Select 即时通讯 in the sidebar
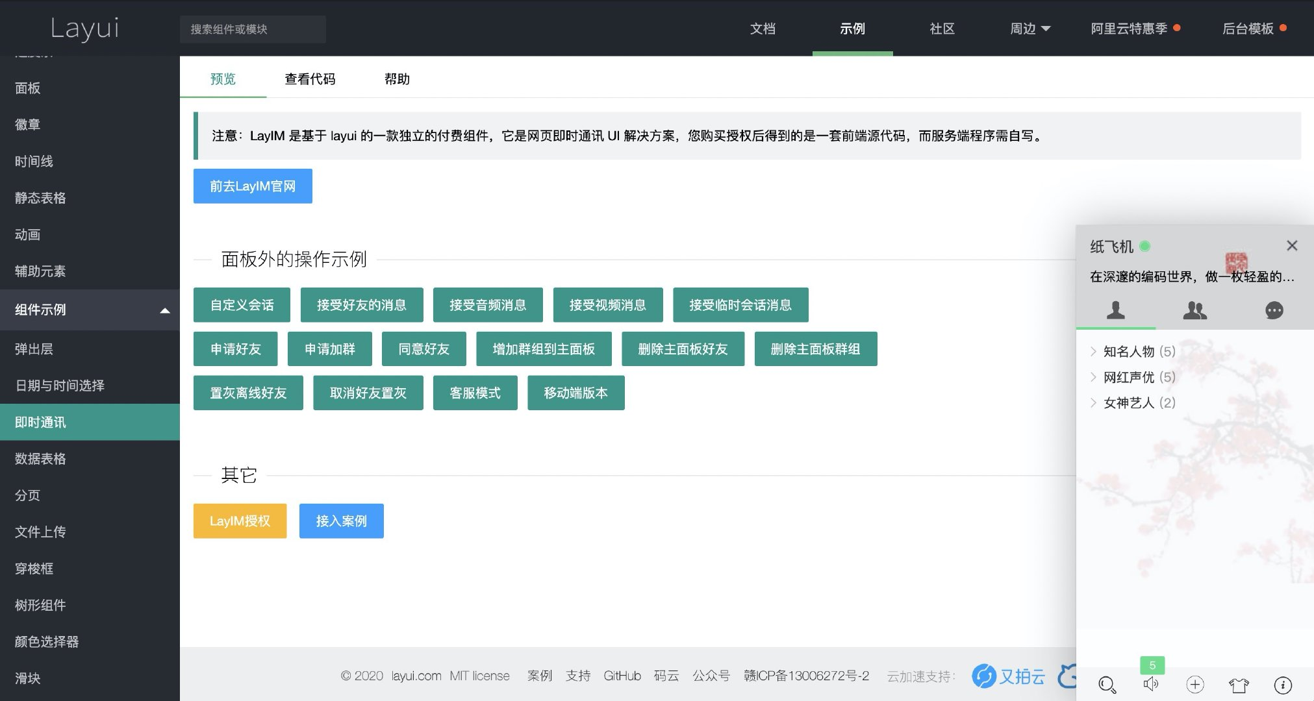 pyautogui.click(x=90, y=423)
